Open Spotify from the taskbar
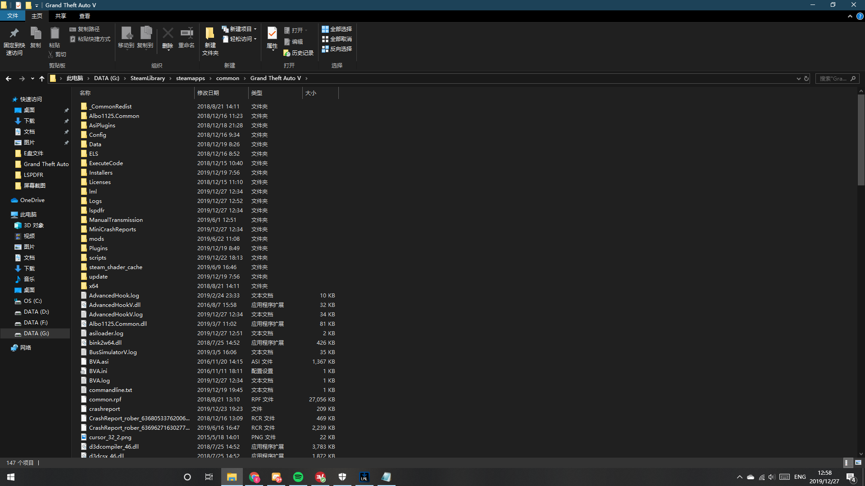865x486 pixels. pos(298,477)
